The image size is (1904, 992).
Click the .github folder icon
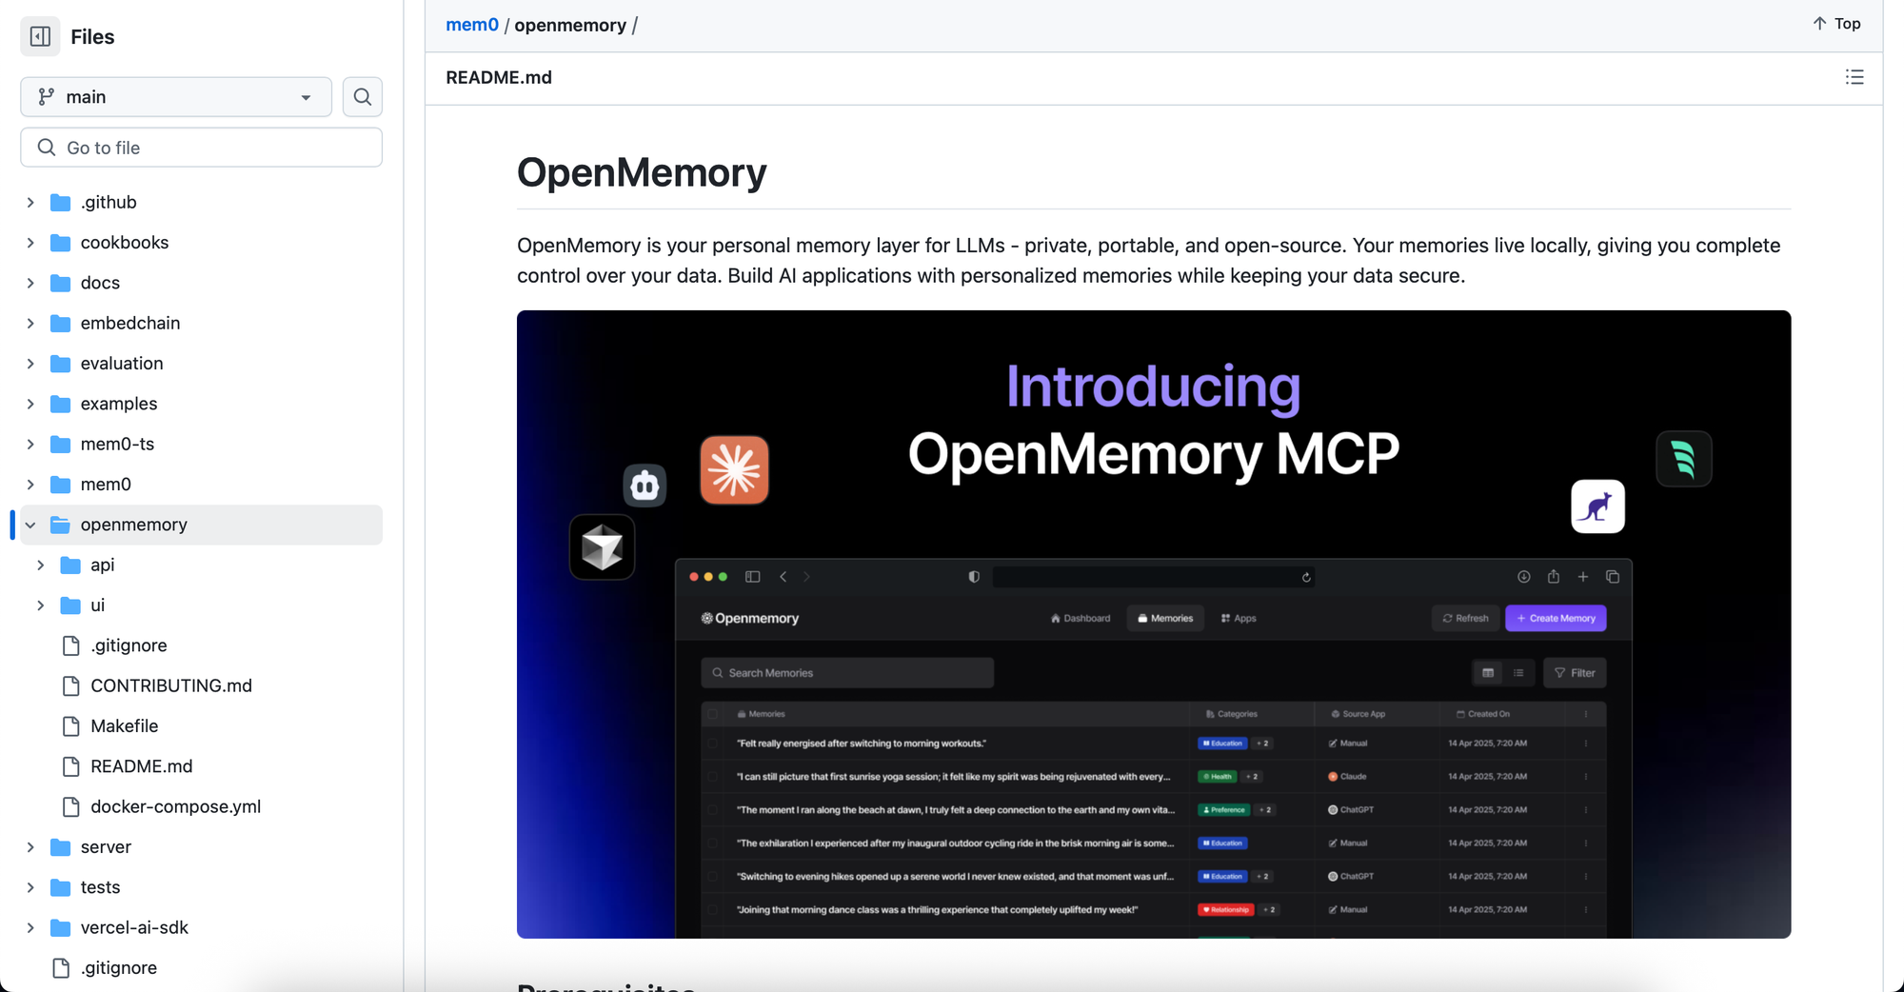[60, 203]
